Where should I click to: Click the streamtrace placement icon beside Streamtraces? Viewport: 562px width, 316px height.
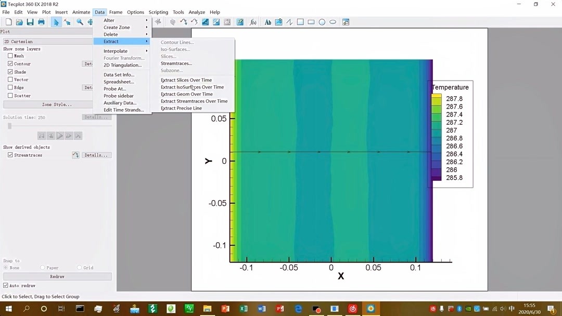[x=75, y=154]
